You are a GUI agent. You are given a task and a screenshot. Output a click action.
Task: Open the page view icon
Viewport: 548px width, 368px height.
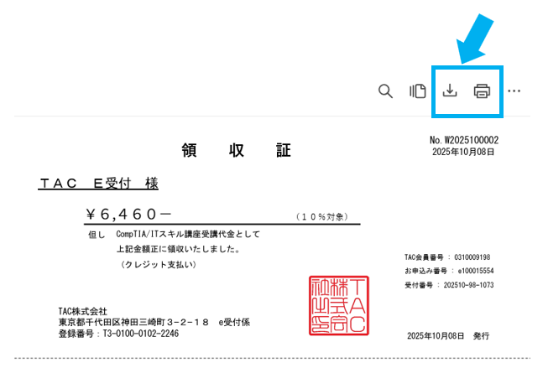[417, 91]
